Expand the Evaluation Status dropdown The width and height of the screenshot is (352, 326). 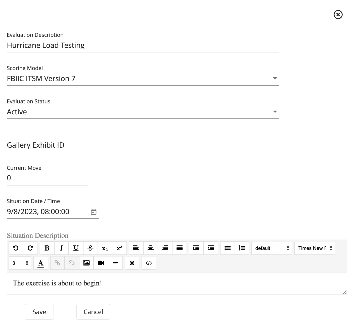point(275,112)
